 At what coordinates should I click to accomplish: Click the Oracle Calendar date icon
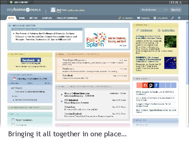pyautogui.click(x=14, y=79)
